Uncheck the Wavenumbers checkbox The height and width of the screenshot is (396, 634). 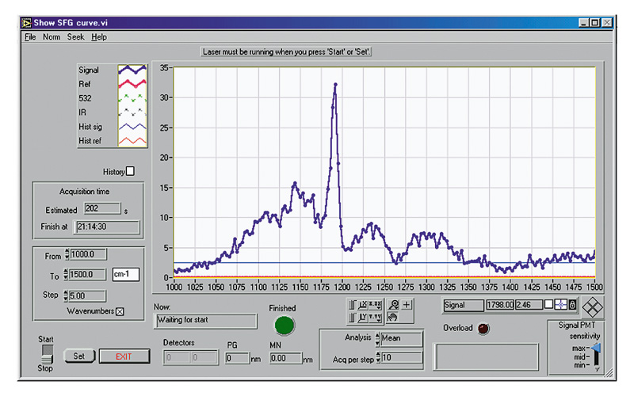click(x=120, y=311)
